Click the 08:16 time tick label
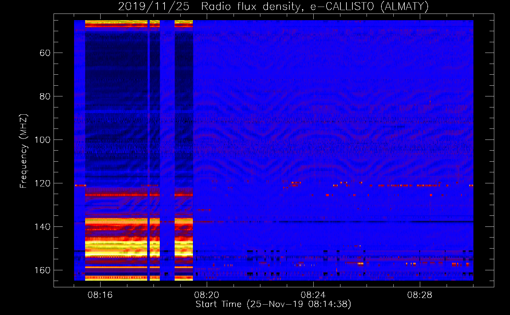 pyautogui.click(x=100, y=295)
